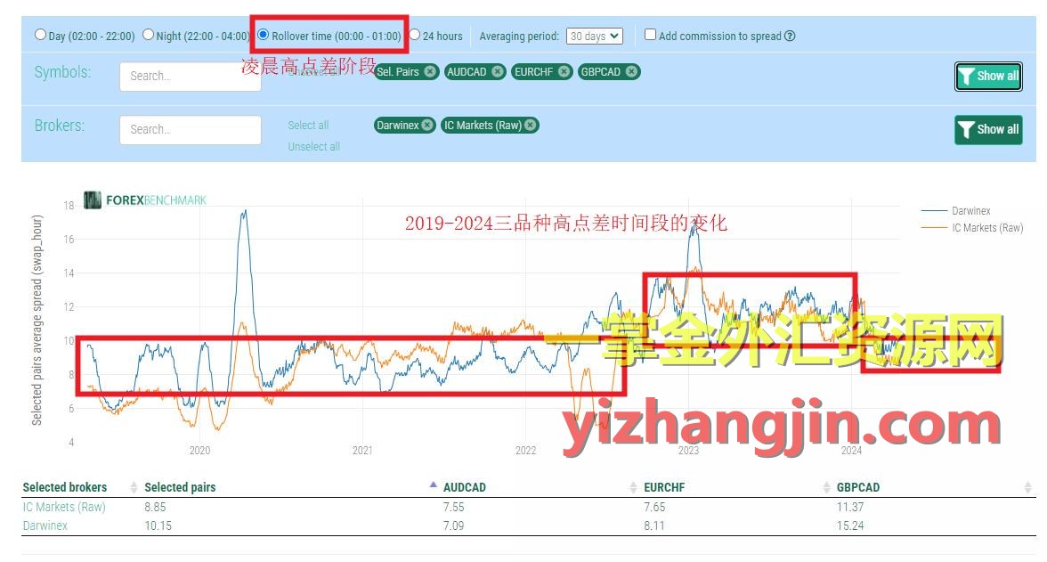Viewport: 1047px width, 562px height.
Task: Click Show all button for Symbols
Action: point(988,77)
